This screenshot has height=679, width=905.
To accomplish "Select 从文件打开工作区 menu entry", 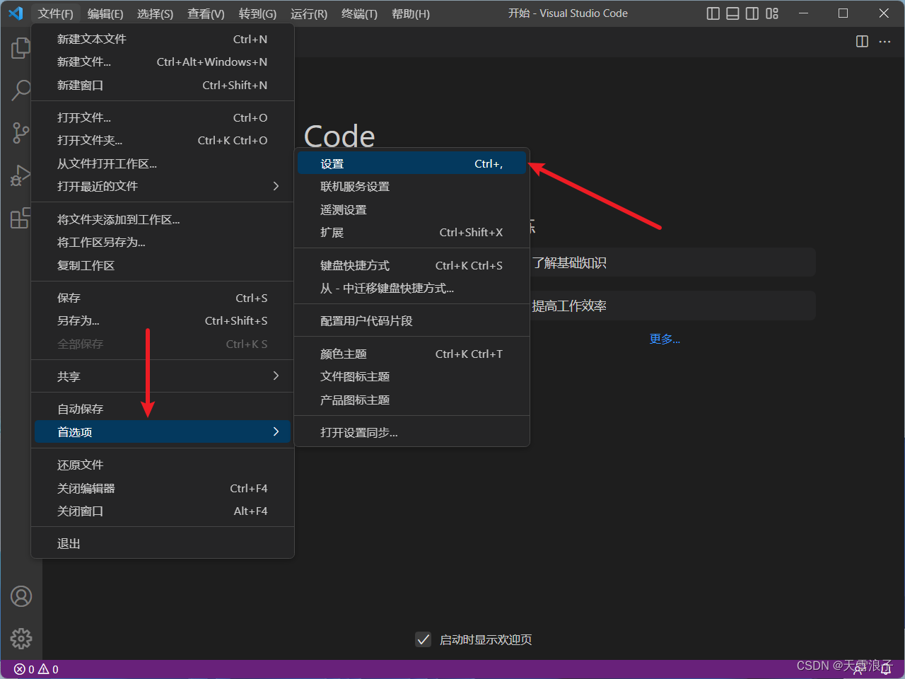I will [x=163, y=163].
